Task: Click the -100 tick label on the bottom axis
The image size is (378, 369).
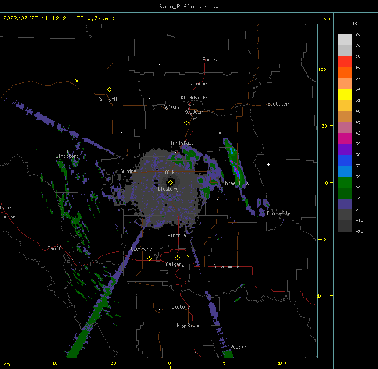Action: 55,363
